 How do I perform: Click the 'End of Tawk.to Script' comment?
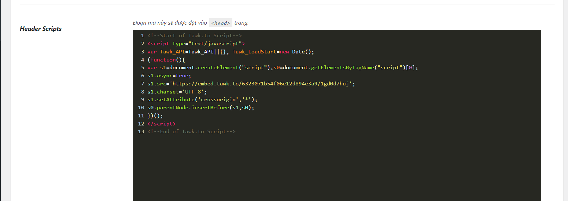pyautogui.click(x=191, y=131)
